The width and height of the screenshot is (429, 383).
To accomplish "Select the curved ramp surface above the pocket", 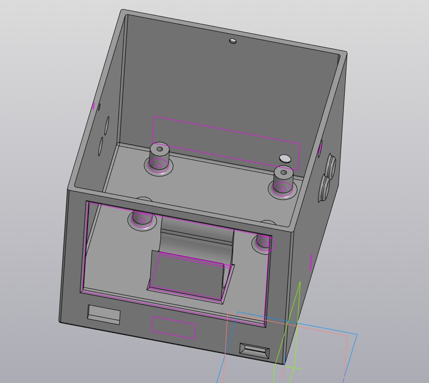I will (x=197, y=241).
